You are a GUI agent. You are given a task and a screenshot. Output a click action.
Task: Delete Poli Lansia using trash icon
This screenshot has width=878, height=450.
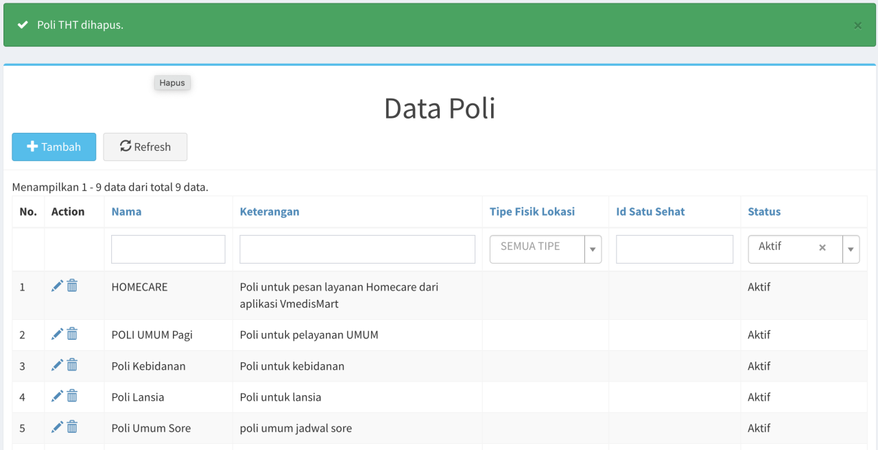pos(72,397)
